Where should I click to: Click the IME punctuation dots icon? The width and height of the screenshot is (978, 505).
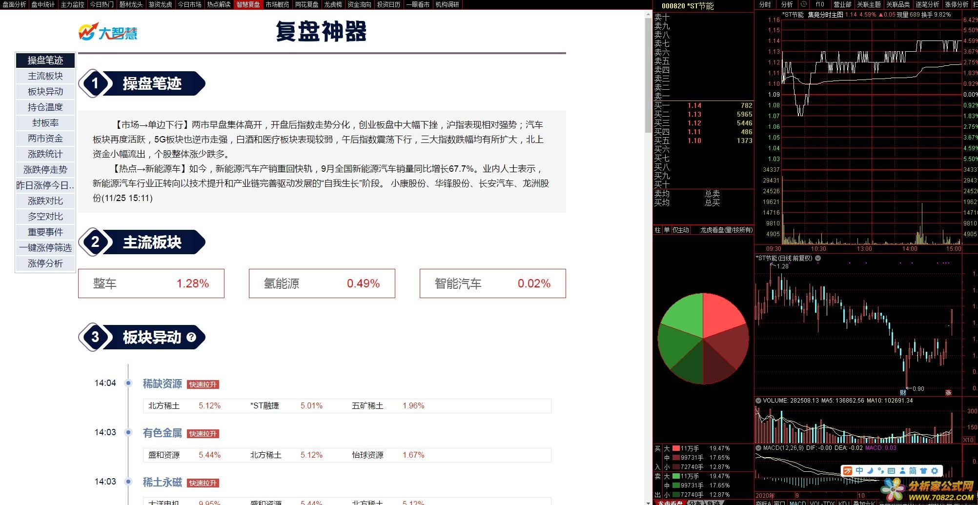880,471
